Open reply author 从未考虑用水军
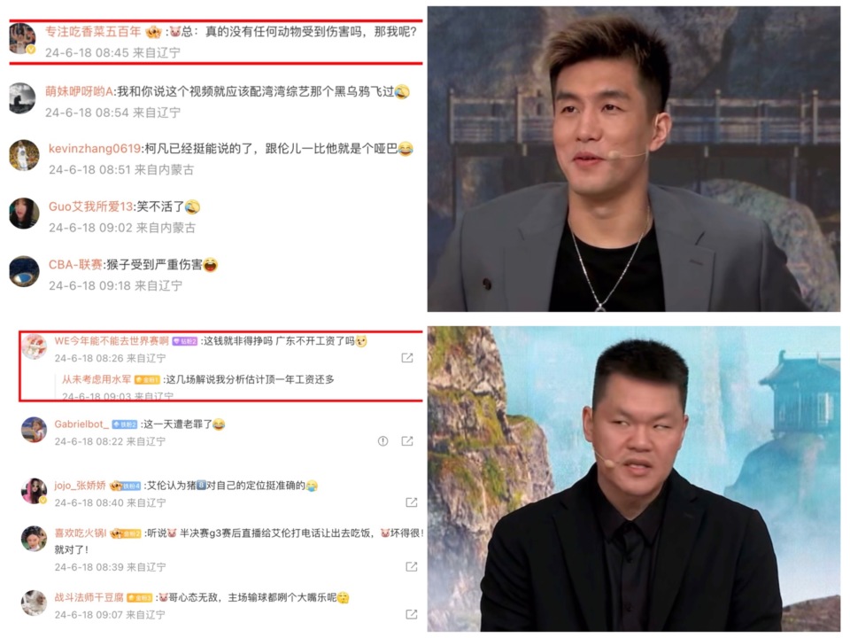The height and width of the screenshot is (638, 850). click(97, 379)
